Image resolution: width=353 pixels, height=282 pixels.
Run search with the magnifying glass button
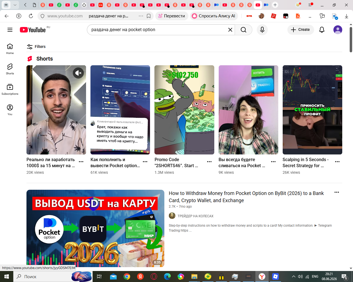pos(244,30)
